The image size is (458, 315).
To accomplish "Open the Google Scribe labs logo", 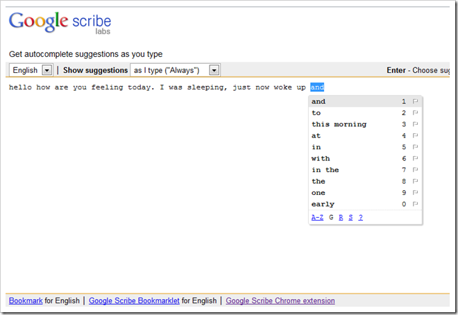I will pyautogui.click(x=60, y=23).
